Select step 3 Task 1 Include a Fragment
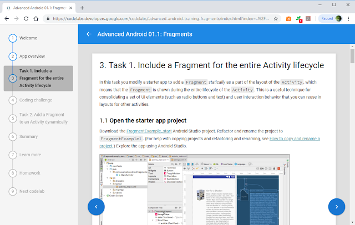 [x=38, y=78]
